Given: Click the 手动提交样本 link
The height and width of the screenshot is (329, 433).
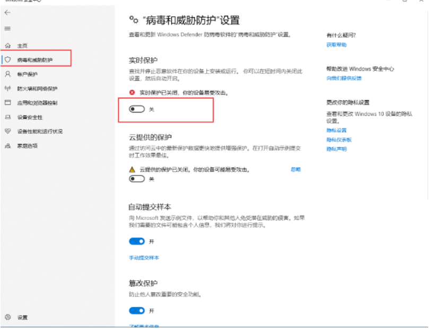Looking at the screenshot, I should click(144, 258).
